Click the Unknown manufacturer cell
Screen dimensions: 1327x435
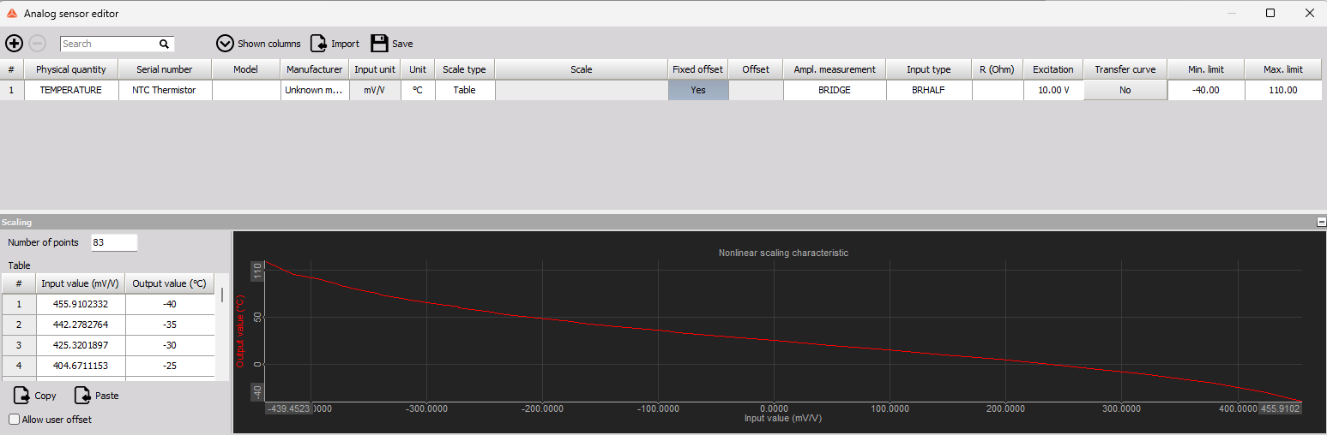click(315, 90)
